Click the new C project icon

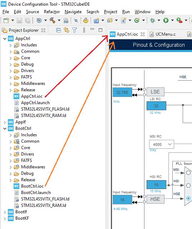point(96,20)
